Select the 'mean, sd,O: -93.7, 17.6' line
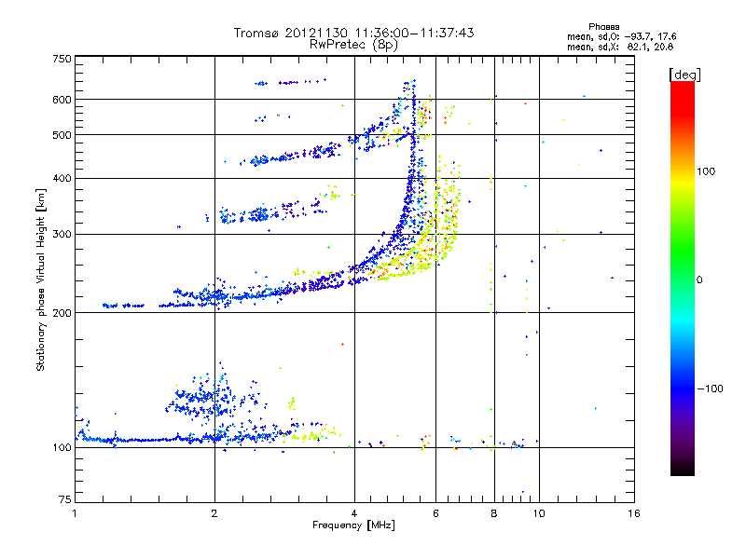This screenshot has height=559, width=746. tap(621, 36)
